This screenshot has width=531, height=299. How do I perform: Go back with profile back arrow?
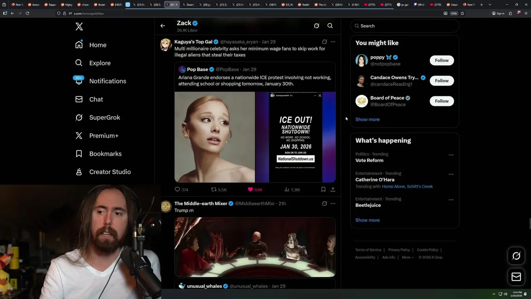[x=163, y=26]
